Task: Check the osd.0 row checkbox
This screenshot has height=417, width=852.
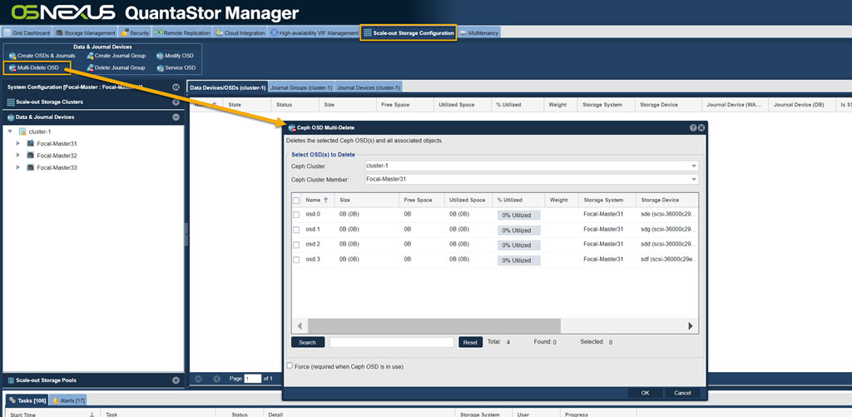Action: 296,215
